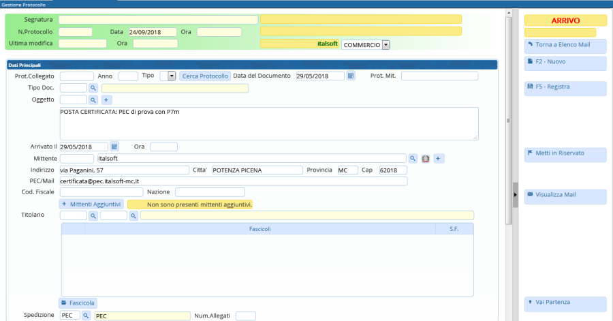Open Visualizza Mail

point(565,195)
